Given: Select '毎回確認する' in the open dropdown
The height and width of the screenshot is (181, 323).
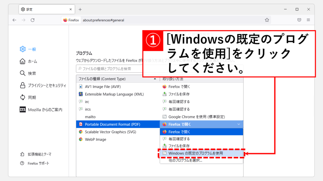Looking at the screenshot, I should click(179, 139).
